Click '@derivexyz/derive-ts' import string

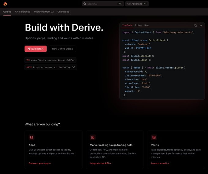pyautogui.click(x=178, y=32)
